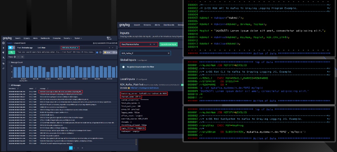Click the blue query help icon beside search bar
The image size is (337, 152).
[97, 52]
